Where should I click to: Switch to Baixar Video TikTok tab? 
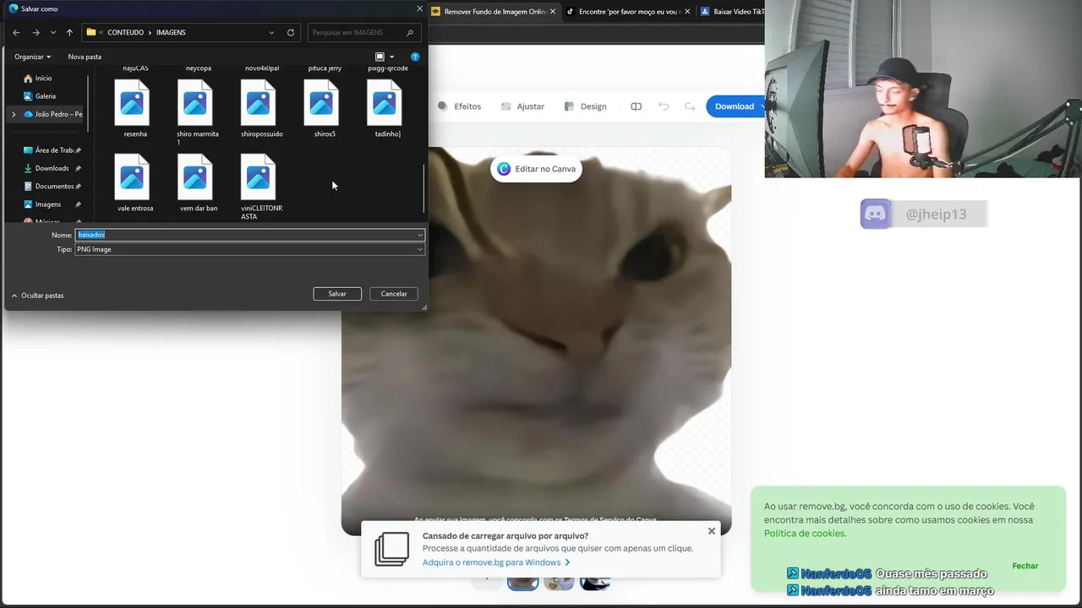pos(732,12)
